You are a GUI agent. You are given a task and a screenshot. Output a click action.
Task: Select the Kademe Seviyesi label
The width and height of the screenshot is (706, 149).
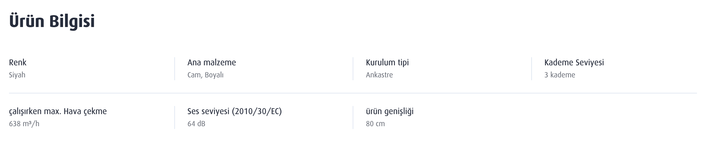[x=574, y=63]
